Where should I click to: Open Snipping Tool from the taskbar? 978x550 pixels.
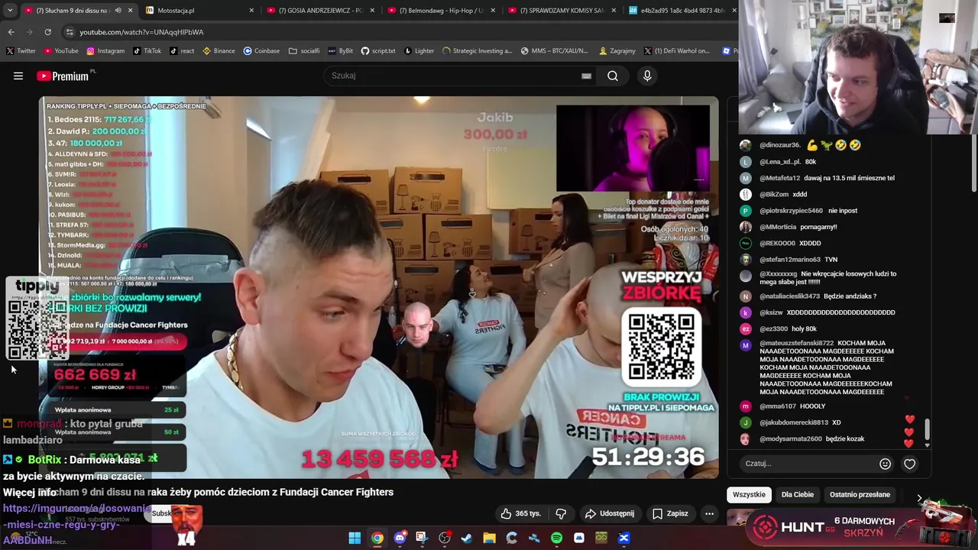(422, 538)
